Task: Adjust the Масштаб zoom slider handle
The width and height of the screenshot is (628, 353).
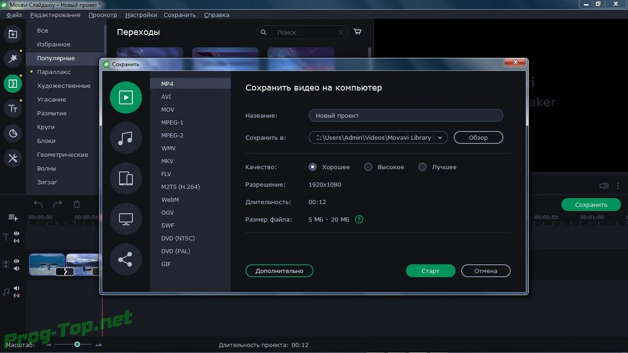Action: point(77,344)
